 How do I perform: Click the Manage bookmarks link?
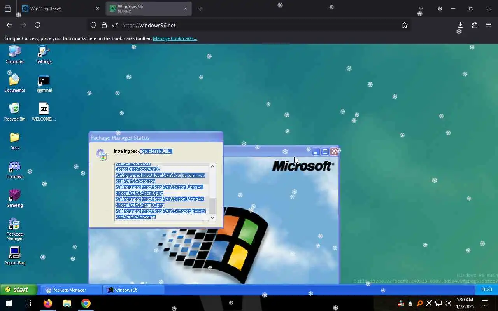[175, 38]
